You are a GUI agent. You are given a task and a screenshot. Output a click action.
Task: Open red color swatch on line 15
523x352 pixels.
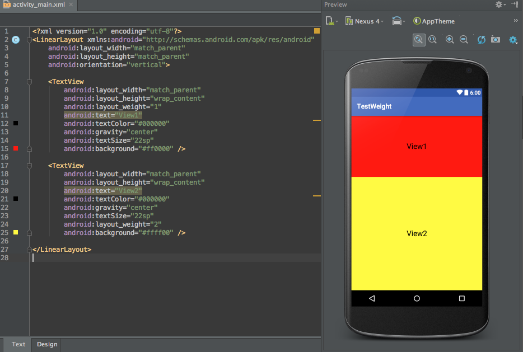pyautogui.click(x=16, y=148)
